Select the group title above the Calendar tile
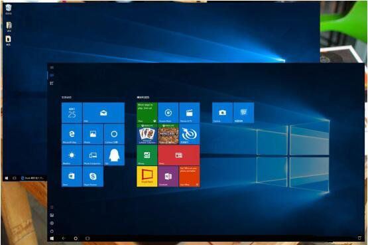Screen dimensions: 368x245 coord(67,97)
